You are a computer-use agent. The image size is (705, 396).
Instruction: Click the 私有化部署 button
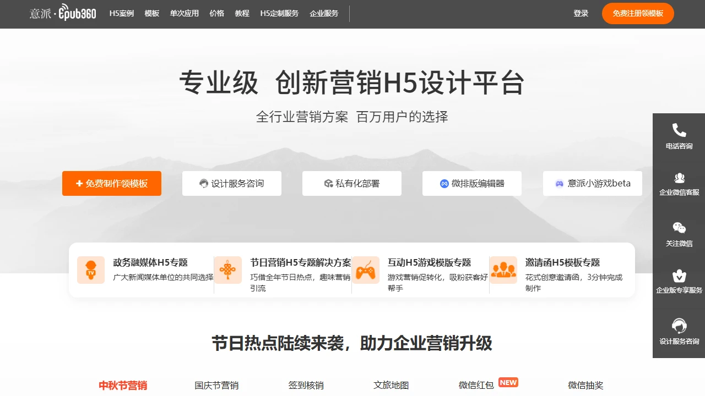352,183
